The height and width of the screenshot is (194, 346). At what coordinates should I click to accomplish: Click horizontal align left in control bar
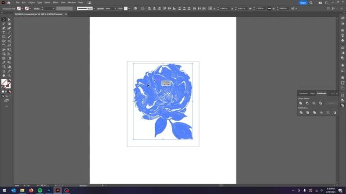tap(149, 9)
